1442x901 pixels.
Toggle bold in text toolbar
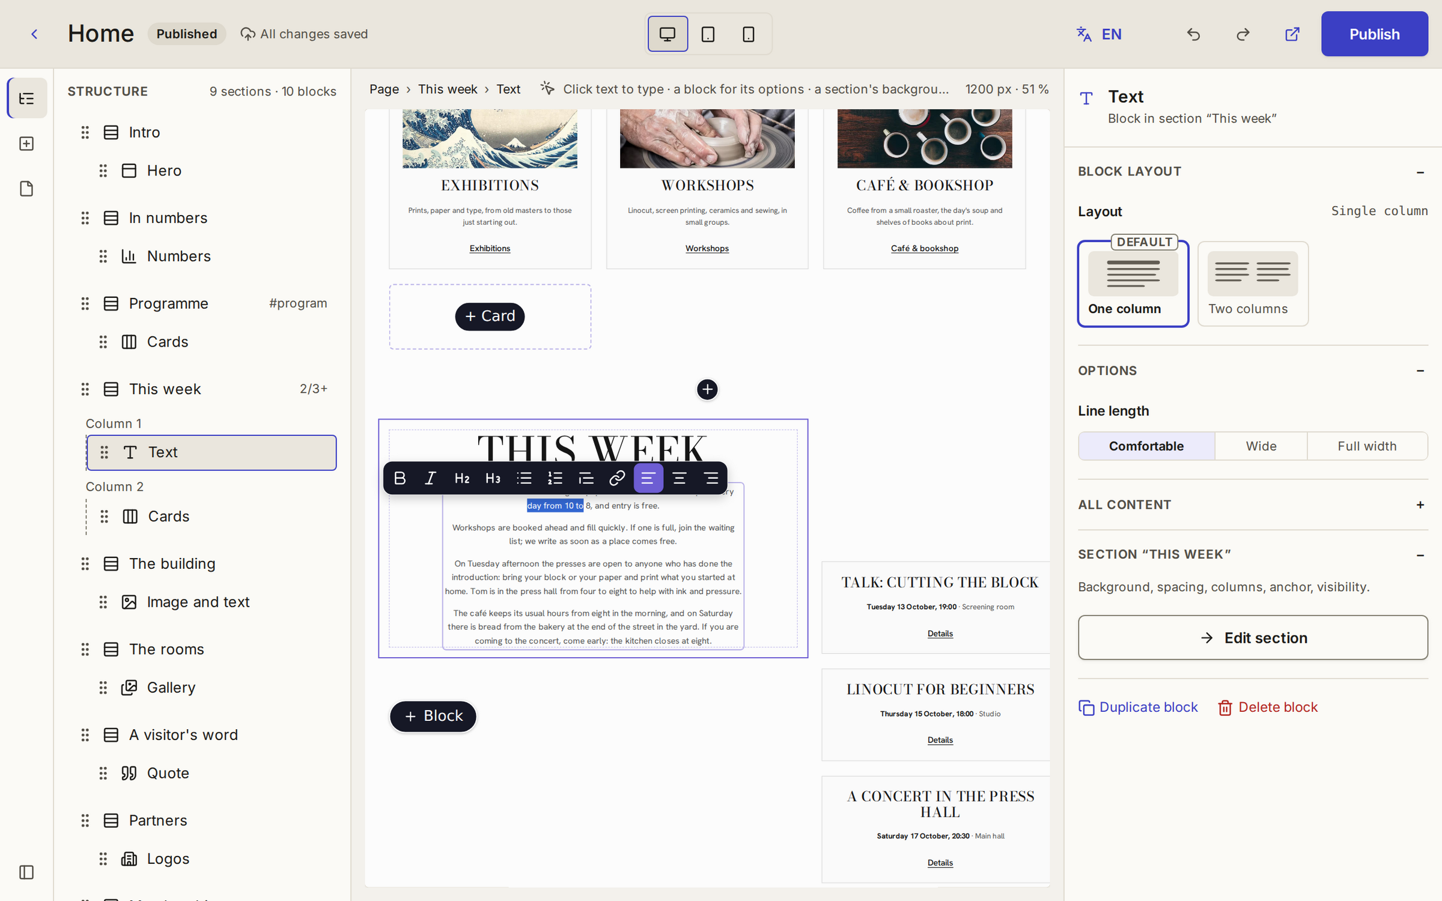point(400,478)
